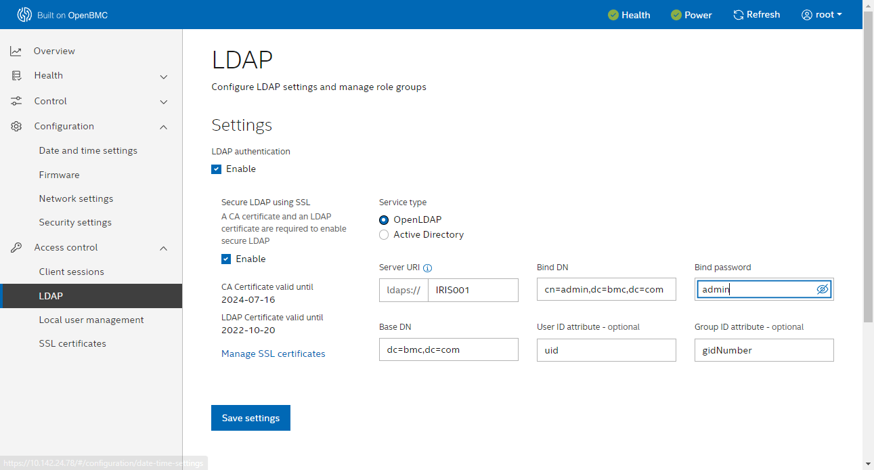The image size is (874, 470).
Task: Click the Control sliders icon in sidebar
Action: pos(16,101)
